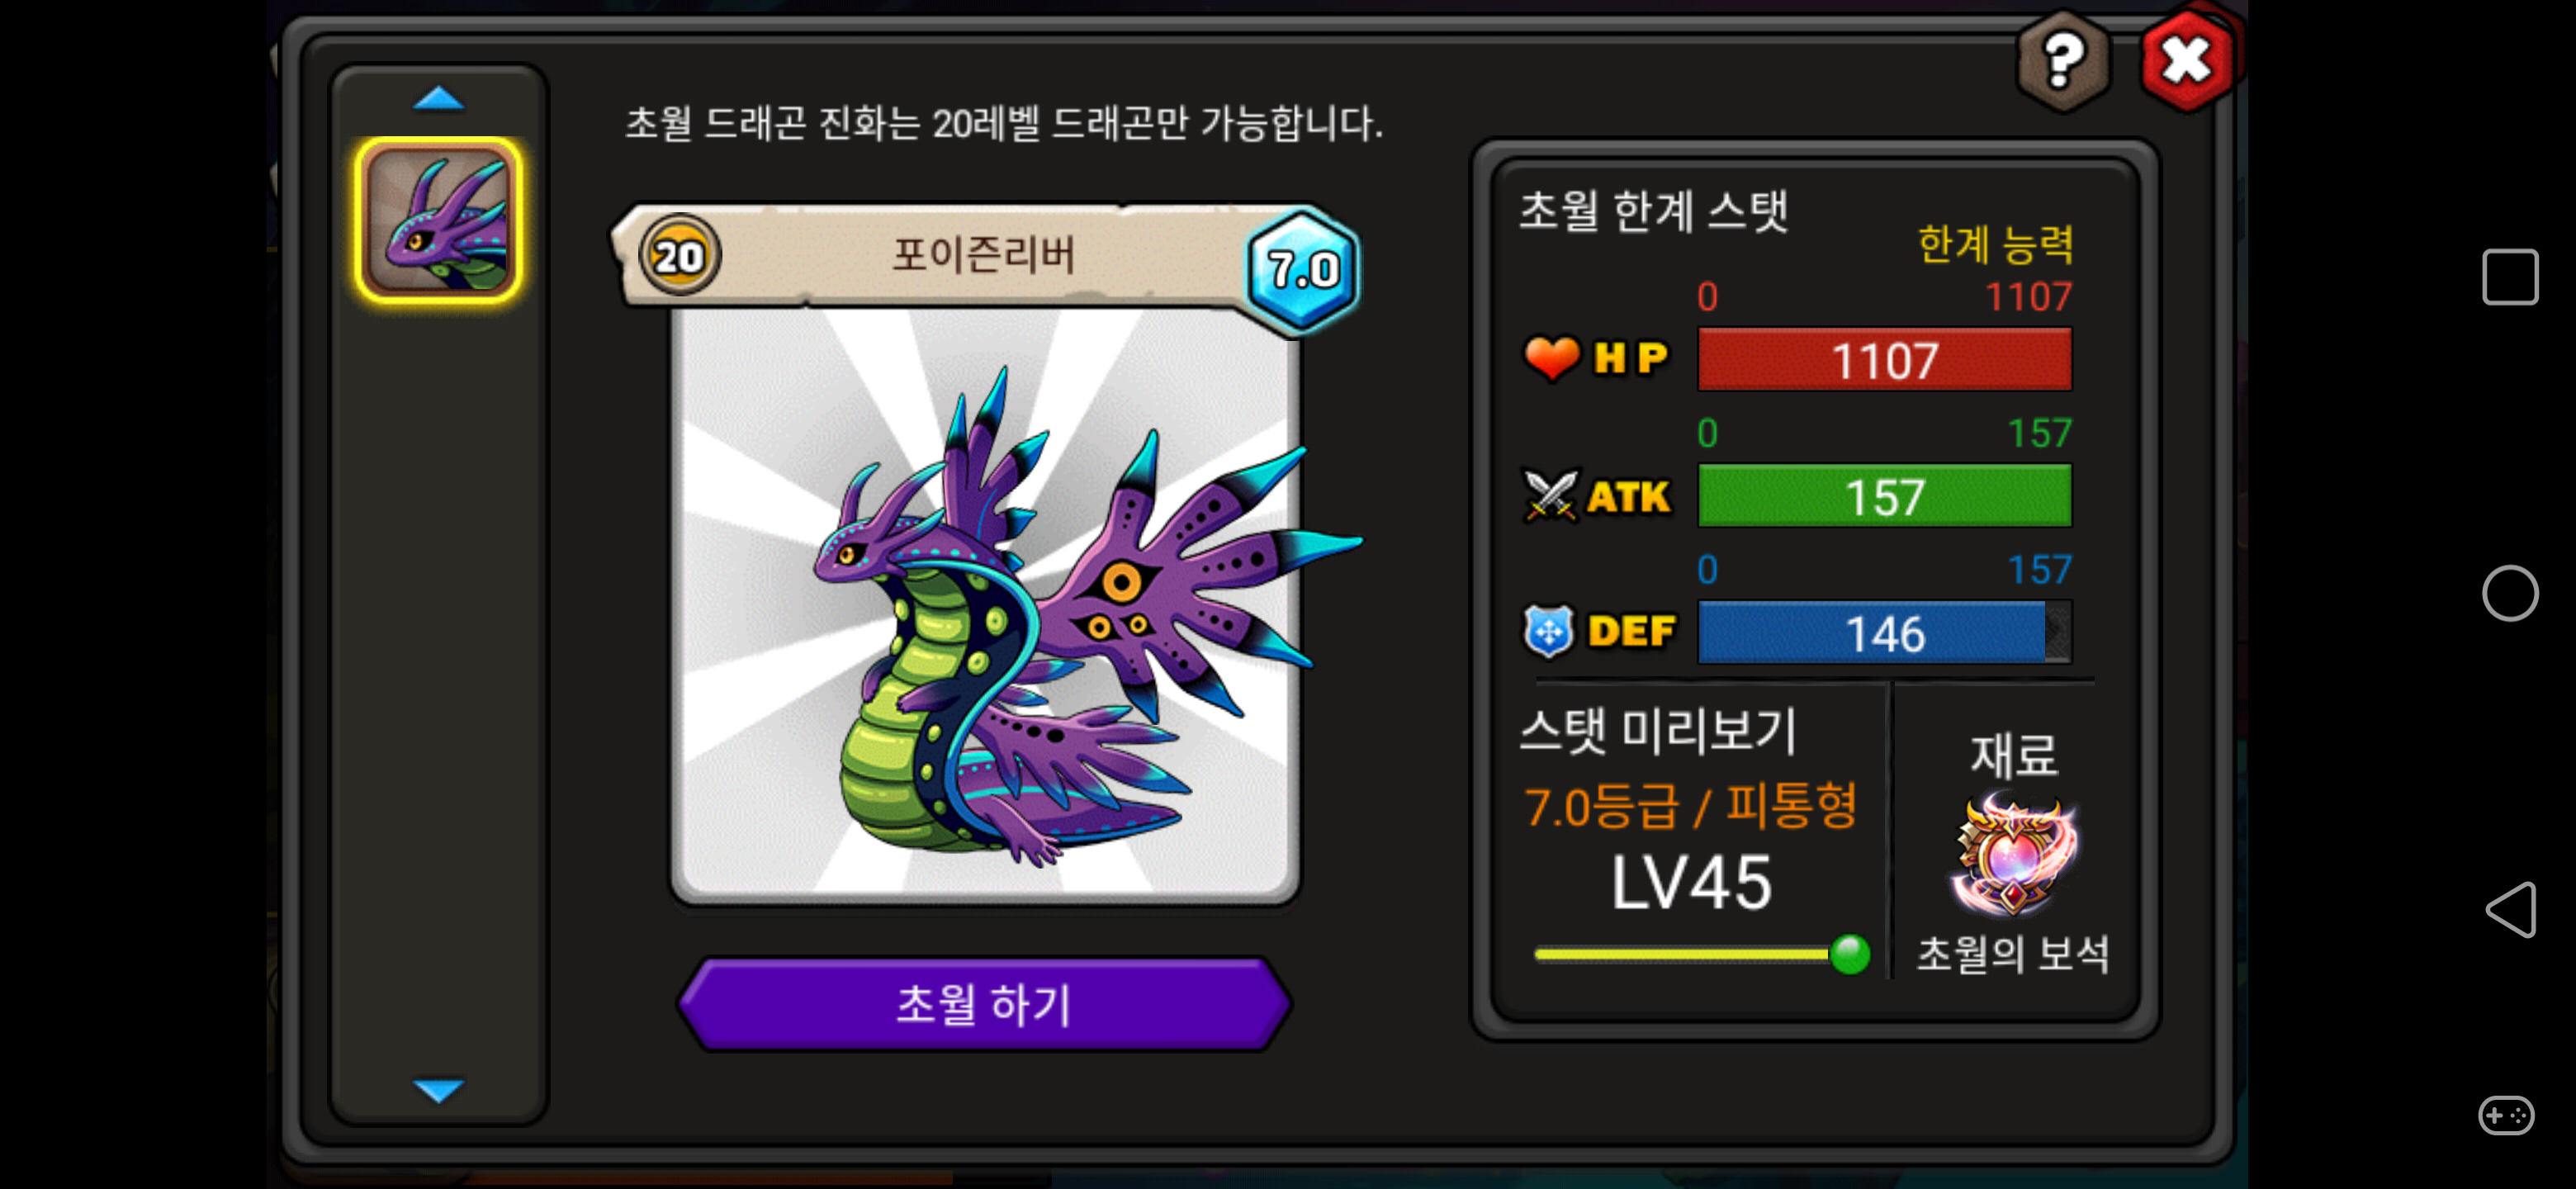Select the purple dragon thumbnail in sidebar
The image size is (2576, 1189).
click(x=439, y=221)
